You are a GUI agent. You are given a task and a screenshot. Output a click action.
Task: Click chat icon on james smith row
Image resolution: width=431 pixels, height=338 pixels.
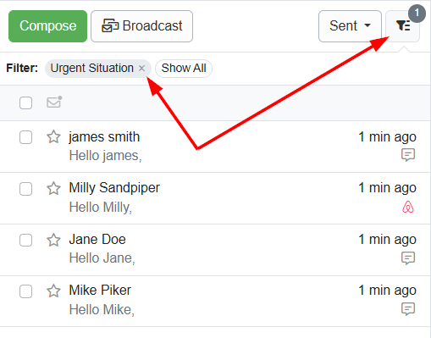tap(408, 155)
